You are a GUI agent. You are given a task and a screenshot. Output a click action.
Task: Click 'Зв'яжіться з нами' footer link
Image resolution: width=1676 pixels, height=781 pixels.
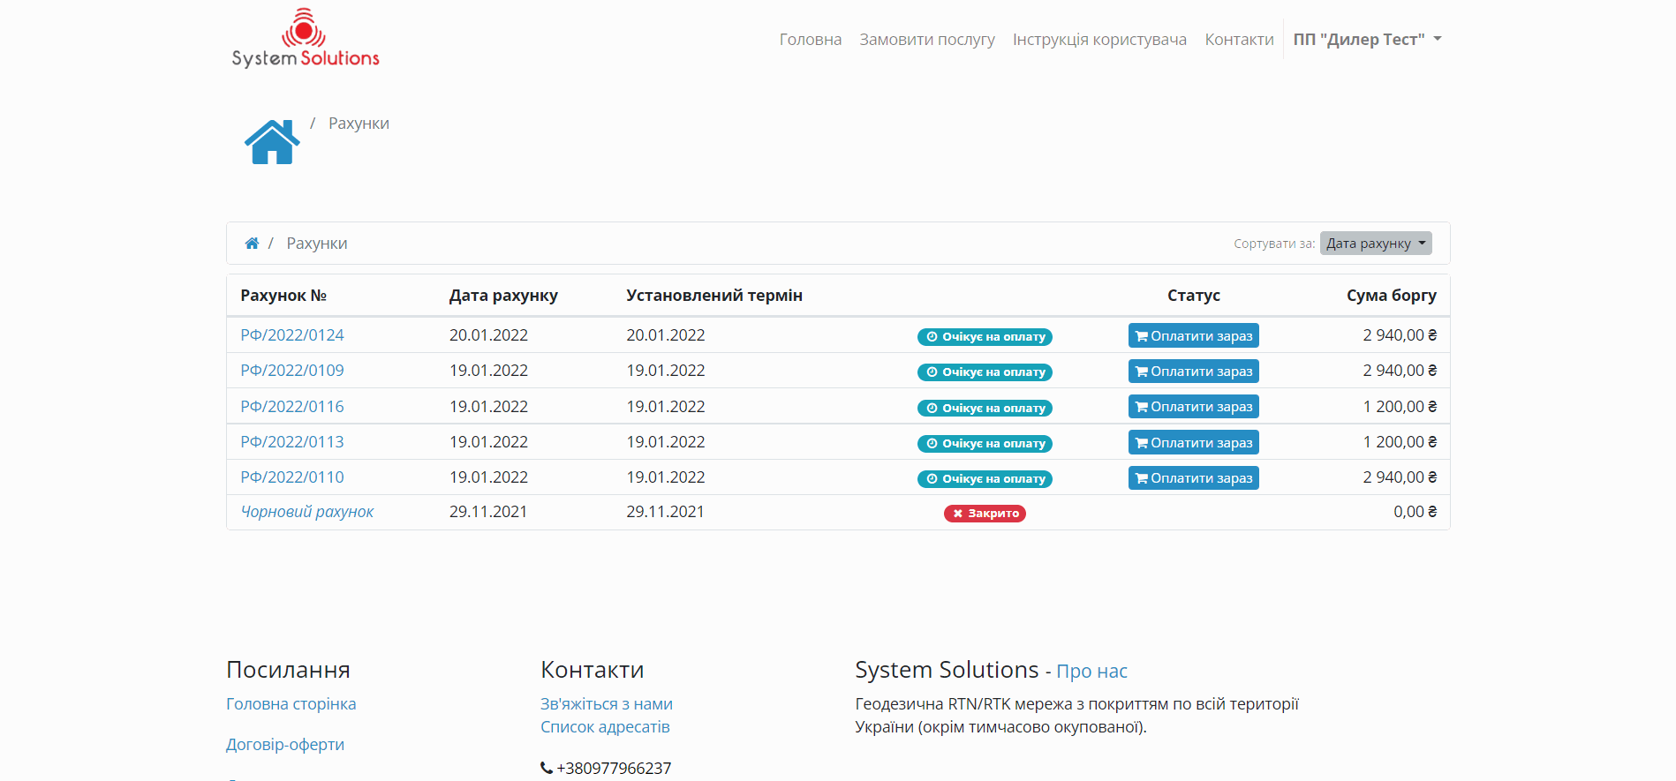click(x=606, y=704)
